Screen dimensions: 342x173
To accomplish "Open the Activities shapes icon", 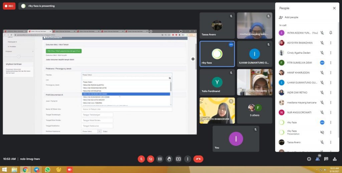I will (x=335, y=159).
